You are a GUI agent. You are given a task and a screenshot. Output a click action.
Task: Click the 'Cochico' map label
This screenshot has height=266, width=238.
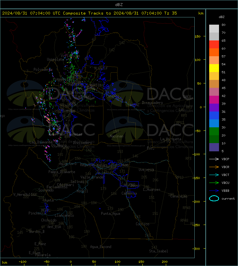pos(142,224)
